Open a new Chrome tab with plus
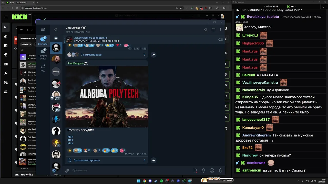This screenshot has width=328, height=184. point(38,3)
